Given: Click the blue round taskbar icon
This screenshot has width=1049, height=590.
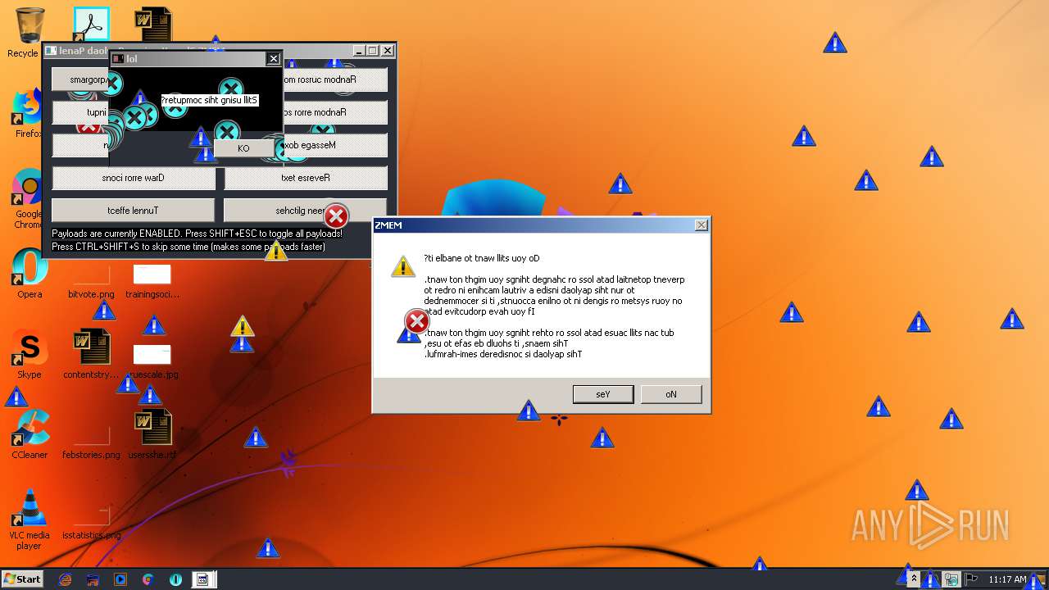Looking at the screenshot, I should click(x=176, y=579).
